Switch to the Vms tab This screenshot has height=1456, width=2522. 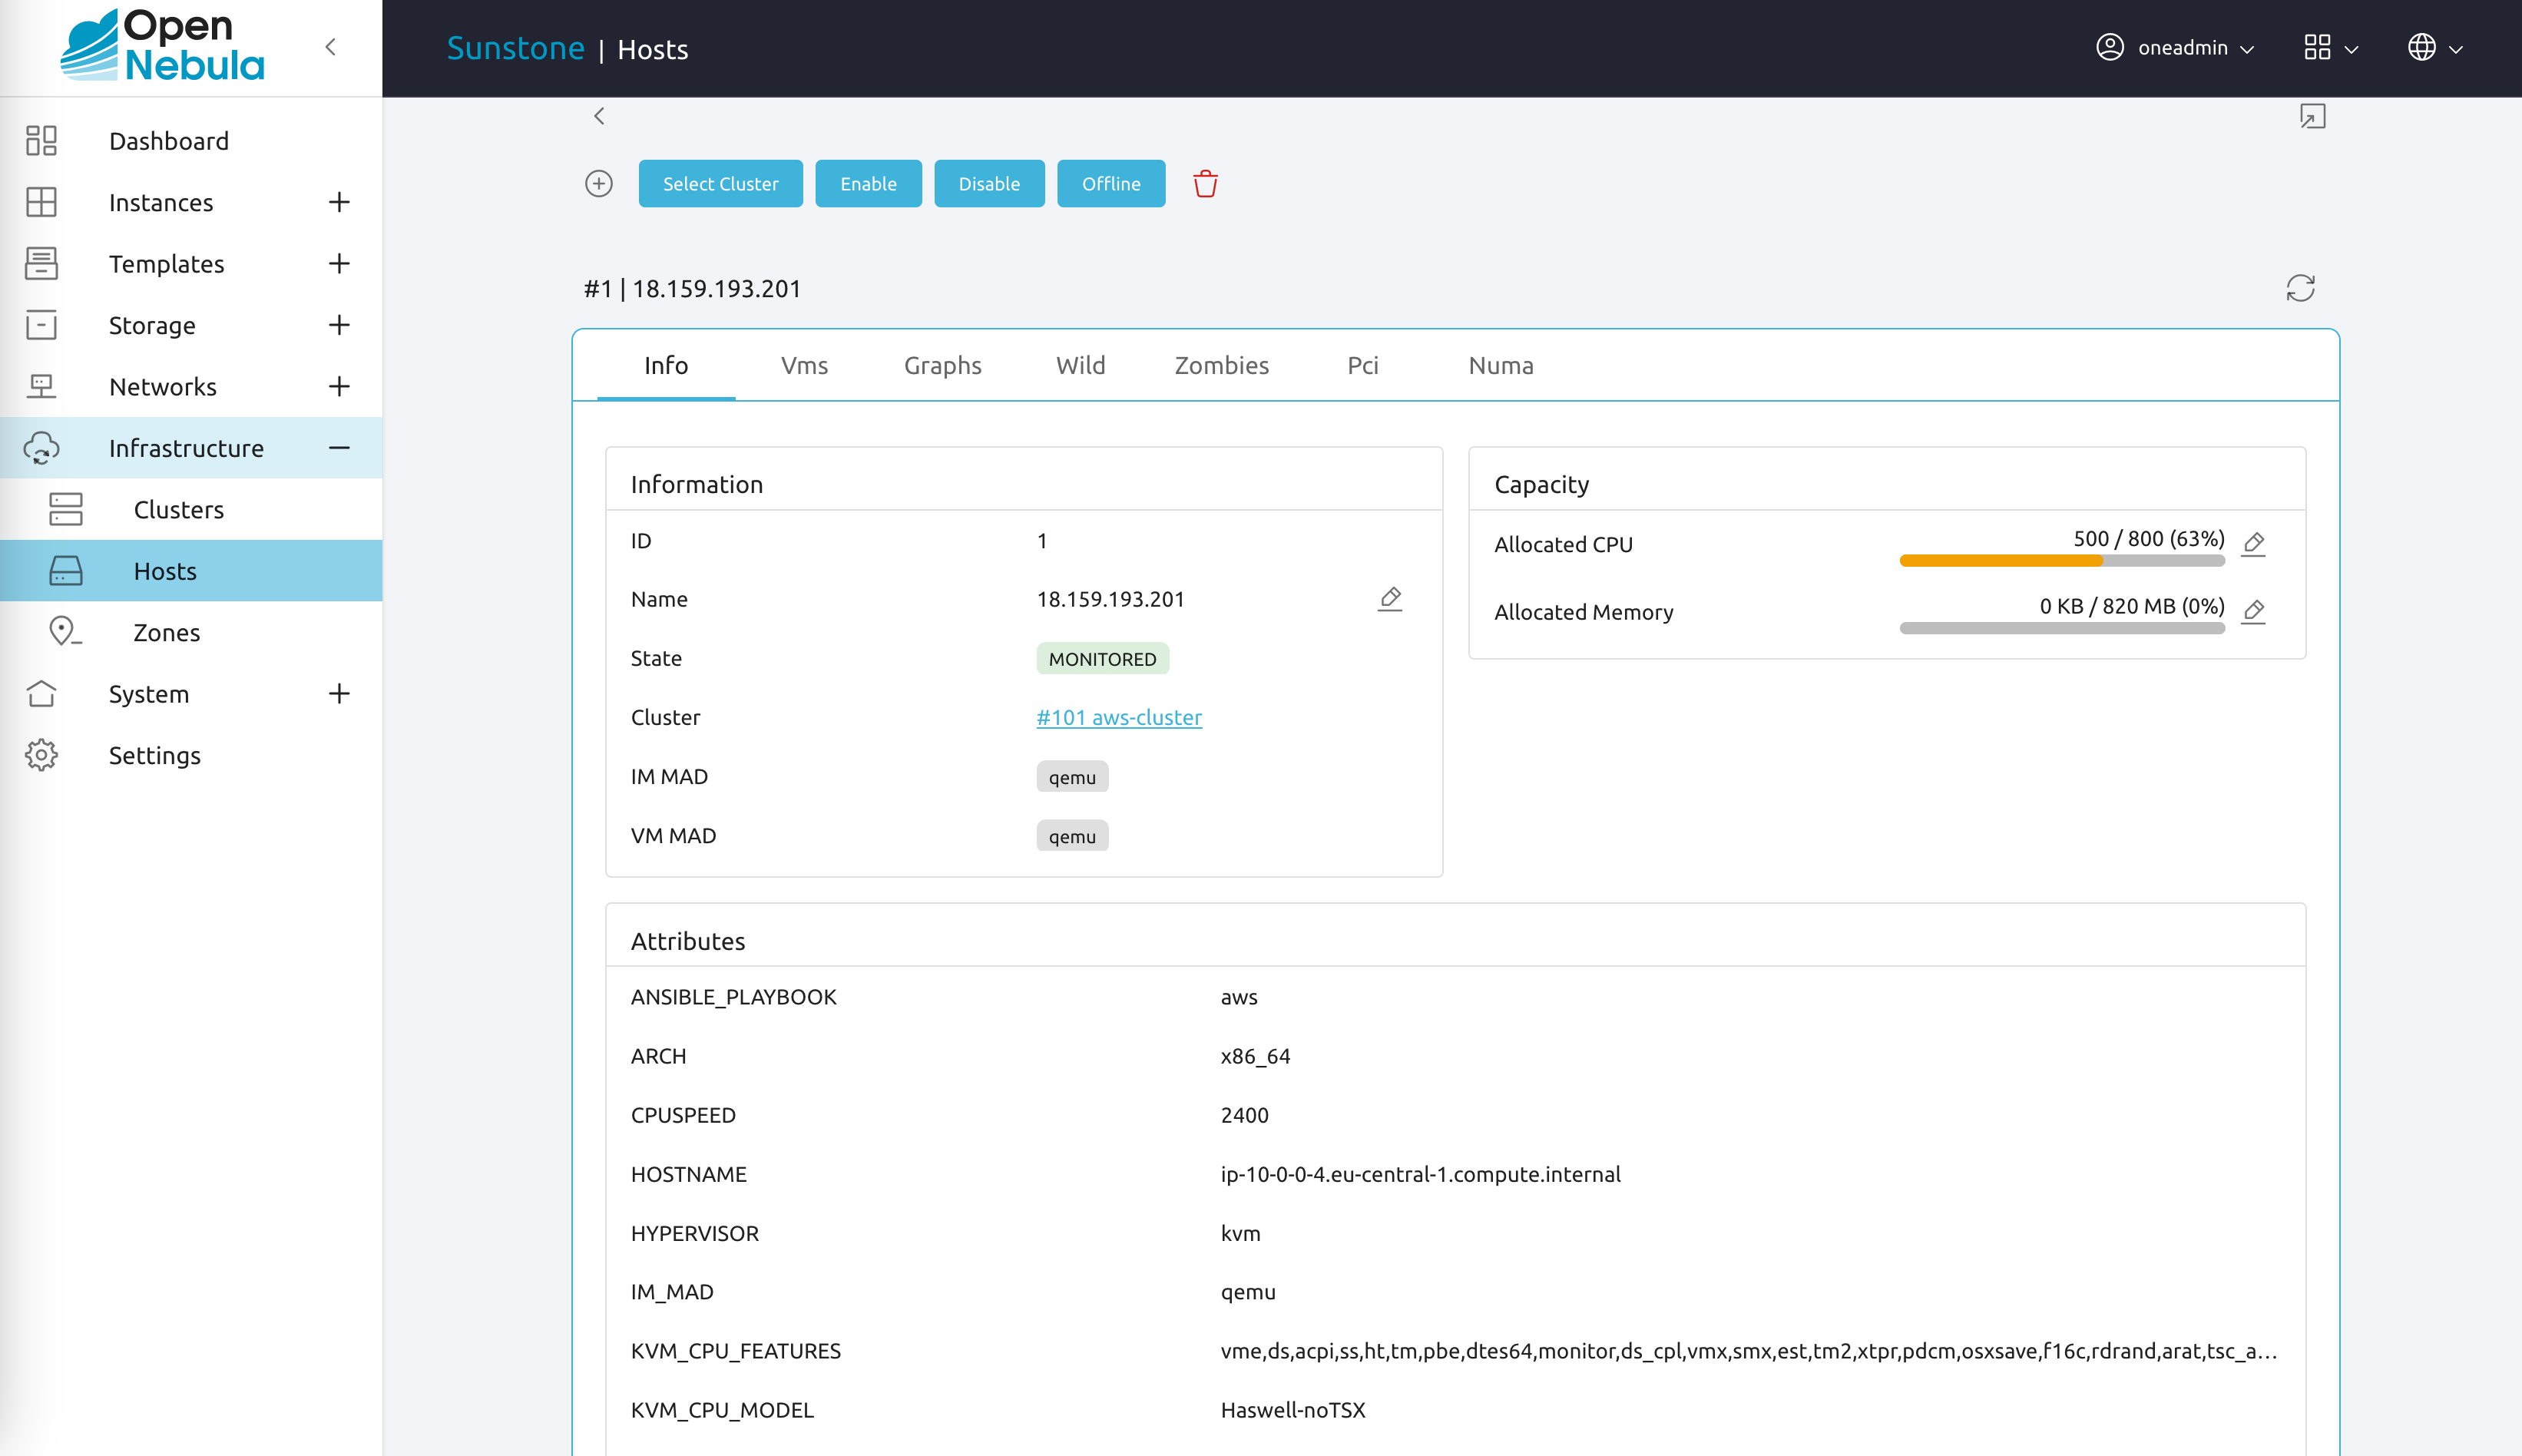[x=804, y=366]
